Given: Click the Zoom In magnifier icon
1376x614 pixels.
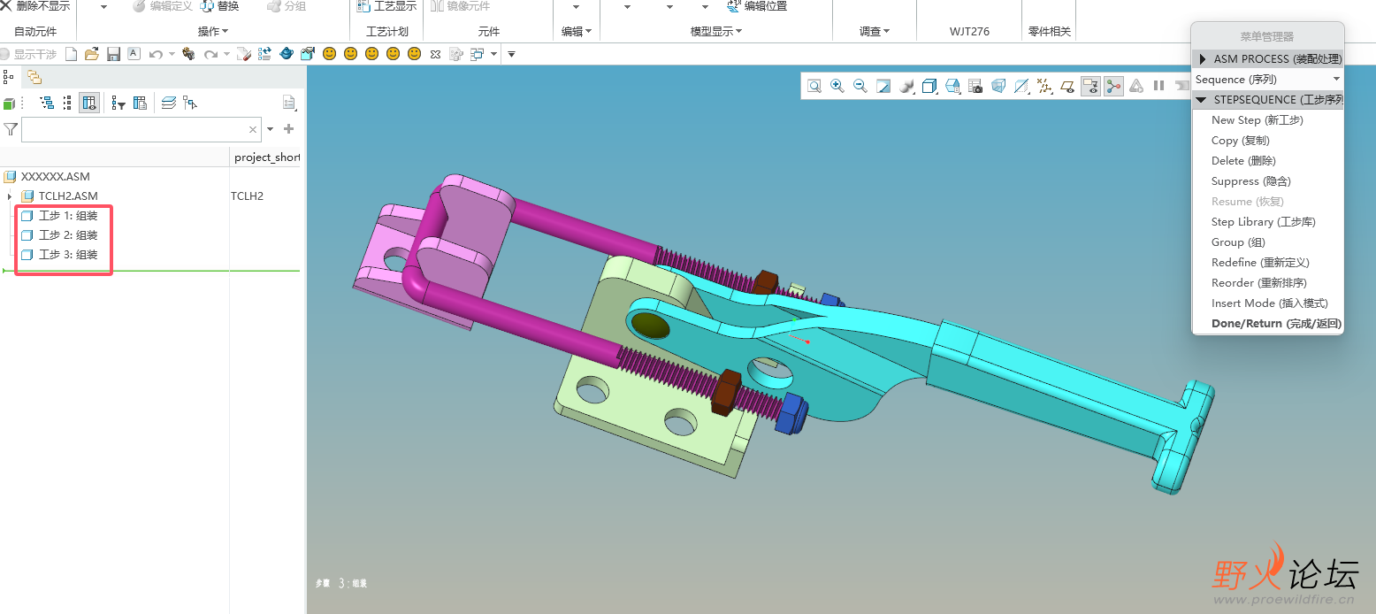Looking at the screenshot, I should (837, 86).
